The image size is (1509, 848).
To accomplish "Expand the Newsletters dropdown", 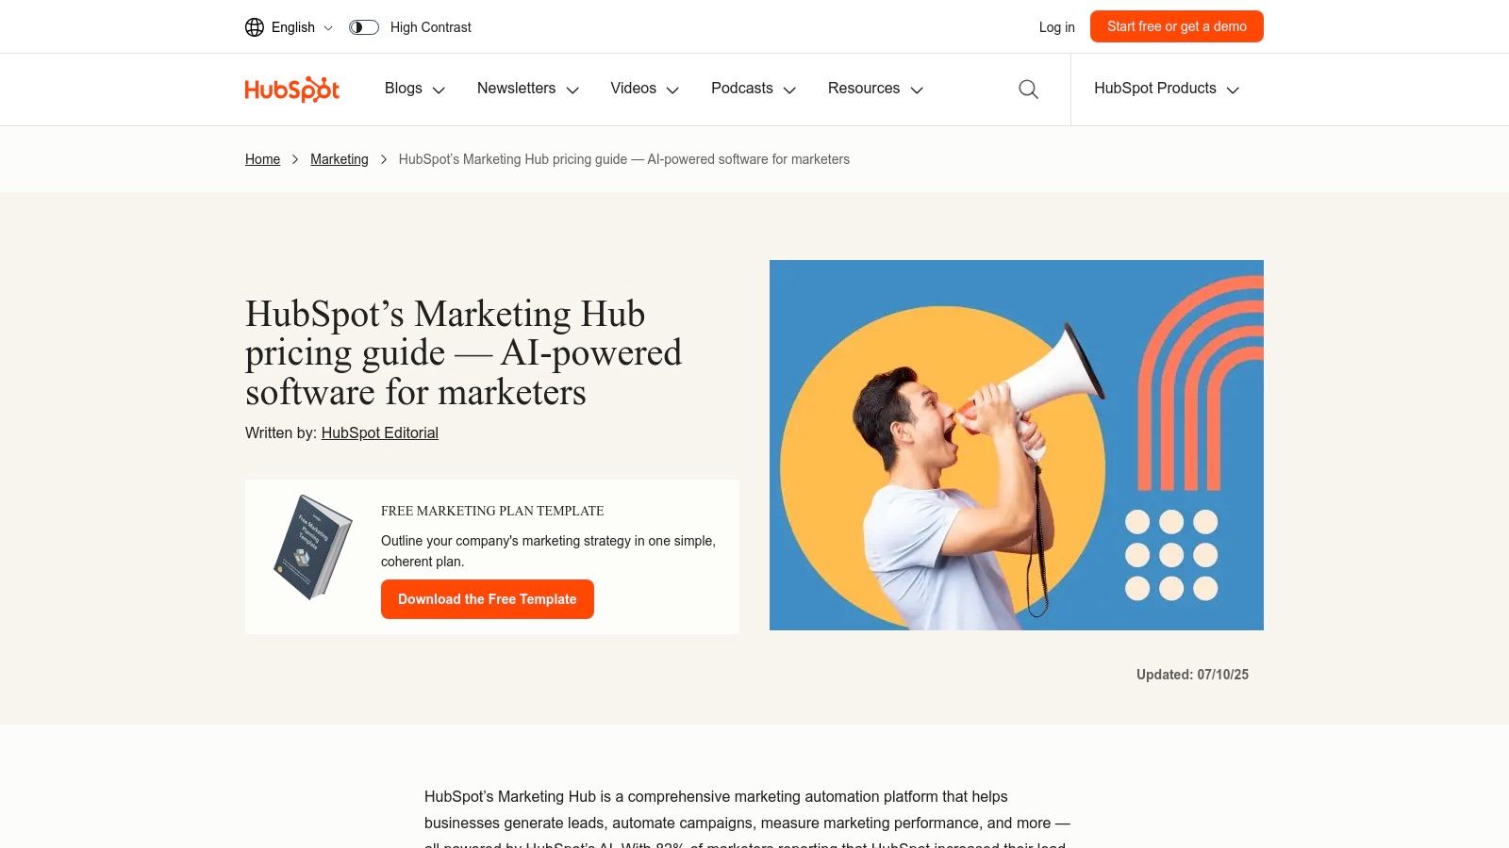I will tap(527, 89).
